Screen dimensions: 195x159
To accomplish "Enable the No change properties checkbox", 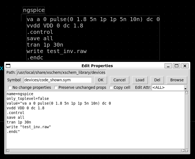I will tap(10, 87).
